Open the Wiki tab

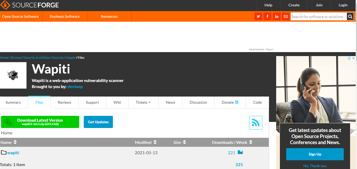click(117, 102)
